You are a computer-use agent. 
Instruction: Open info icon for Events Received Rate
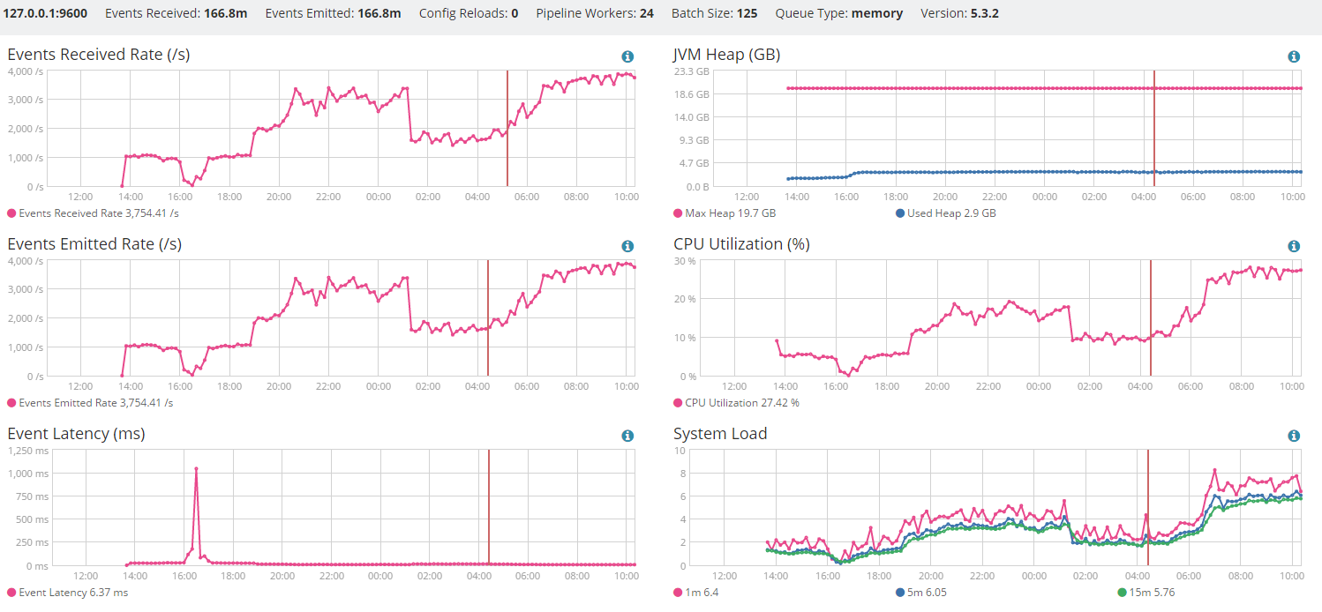(627, 56)
